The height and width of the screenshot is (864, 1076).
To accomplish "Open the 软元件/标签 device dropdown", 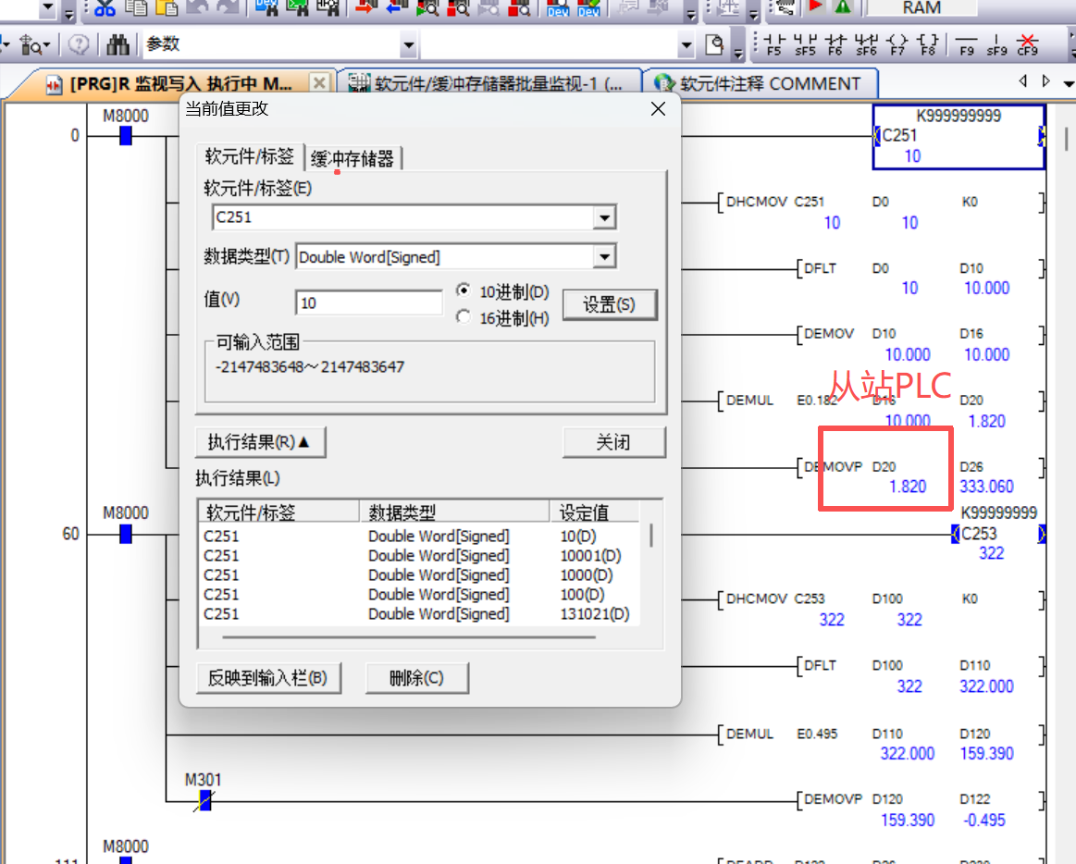I will [604, 218].
